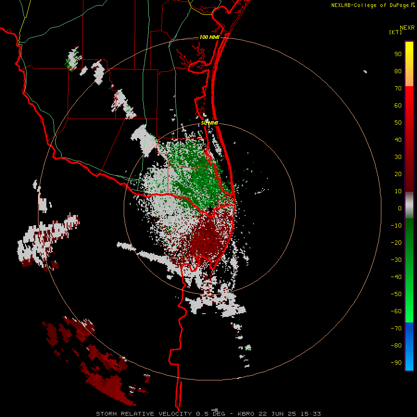Click the 40 value on velocity scale

click(x=398, y=140)
